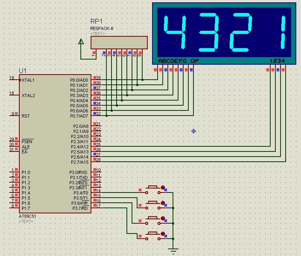Screen dimensions: 301x256
Task: Click pin number 10 beside P3.0/RXD
Action: click(x=98, y=170)
